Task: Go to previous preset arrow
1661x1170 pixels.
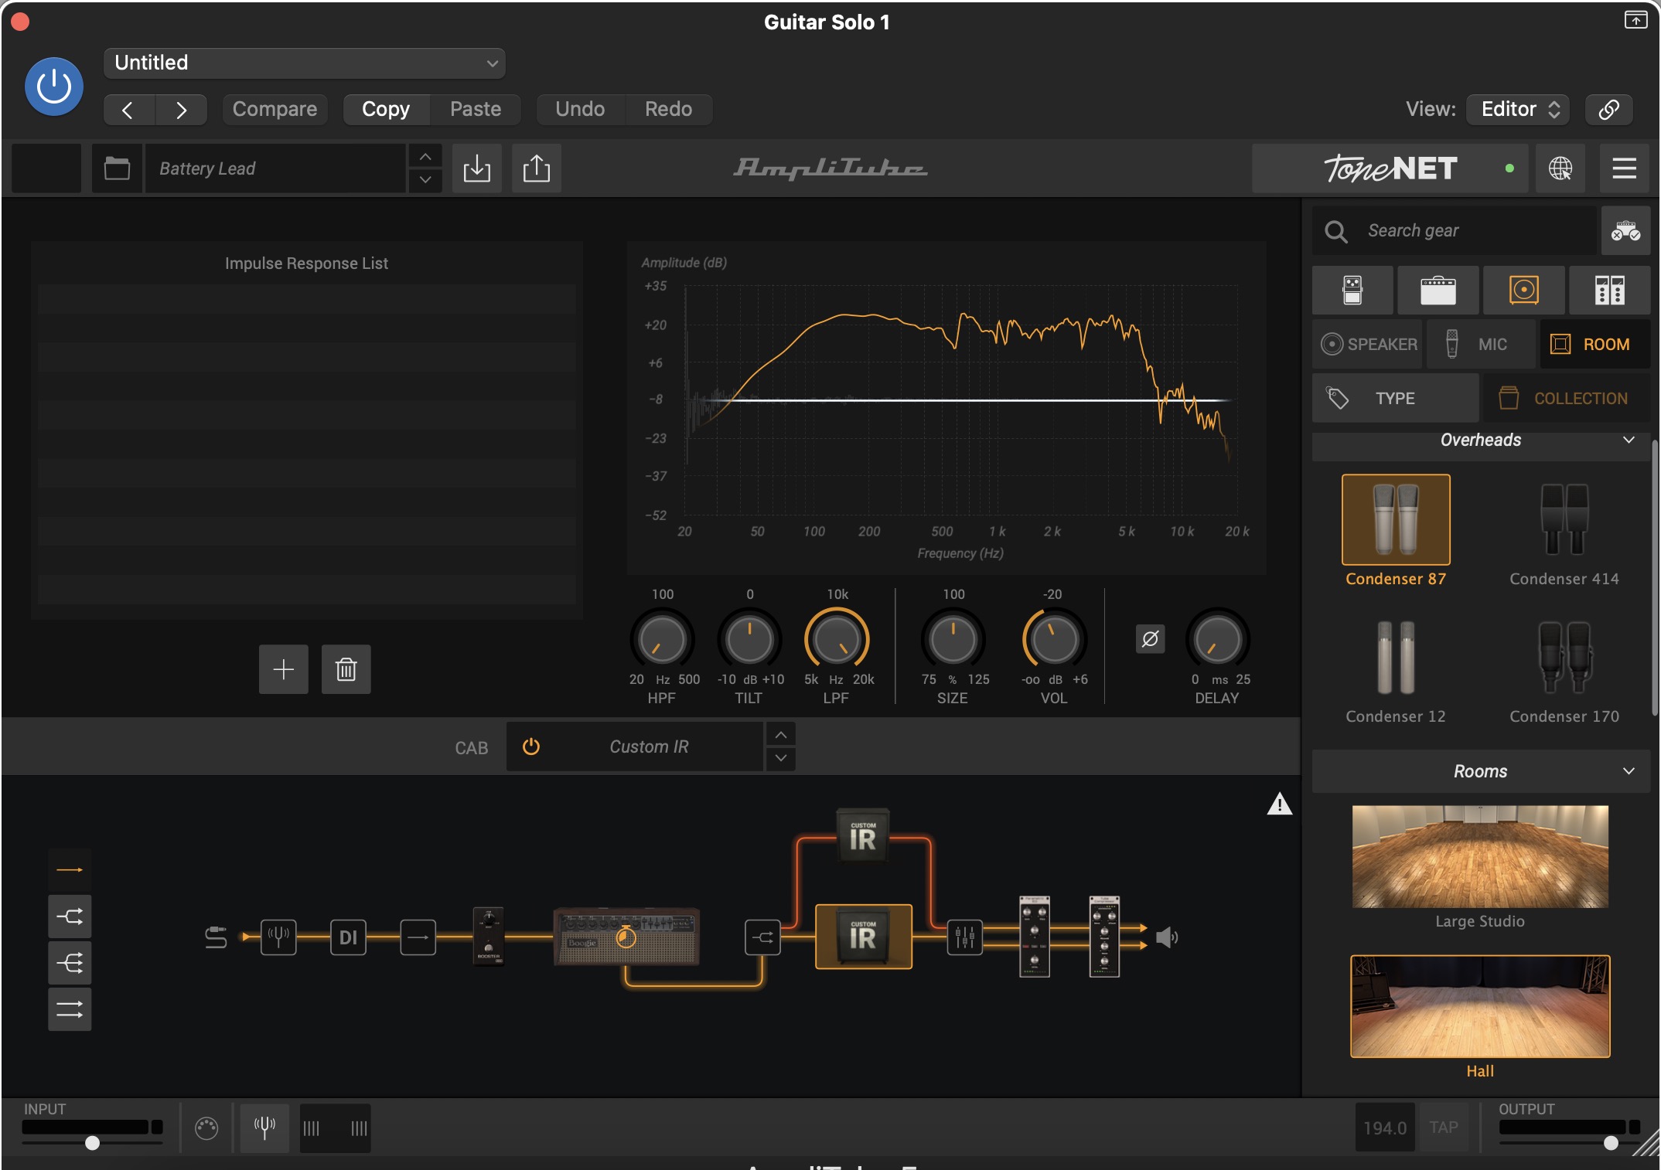Action: (128, 110)
